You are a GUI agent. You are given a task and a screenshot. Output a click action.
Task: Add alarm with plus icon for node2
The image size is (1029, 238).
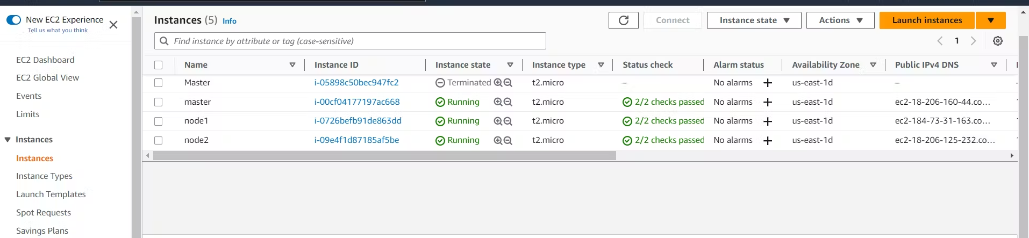point(768,141)
